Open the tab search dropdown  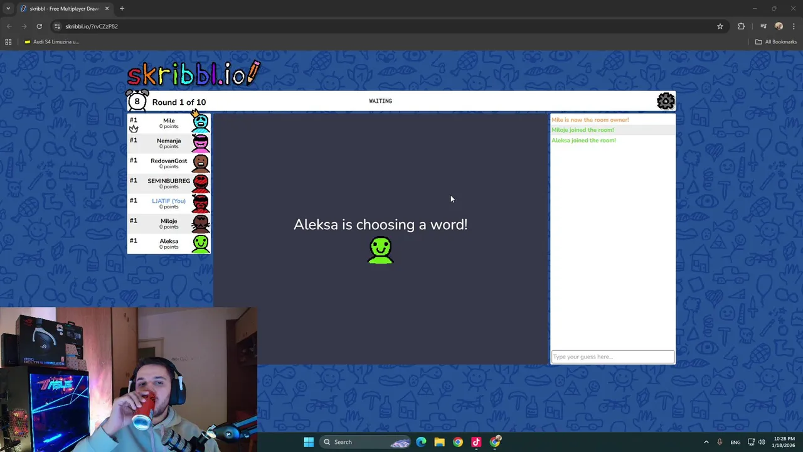pyautogui.click(x=8, y=8)
